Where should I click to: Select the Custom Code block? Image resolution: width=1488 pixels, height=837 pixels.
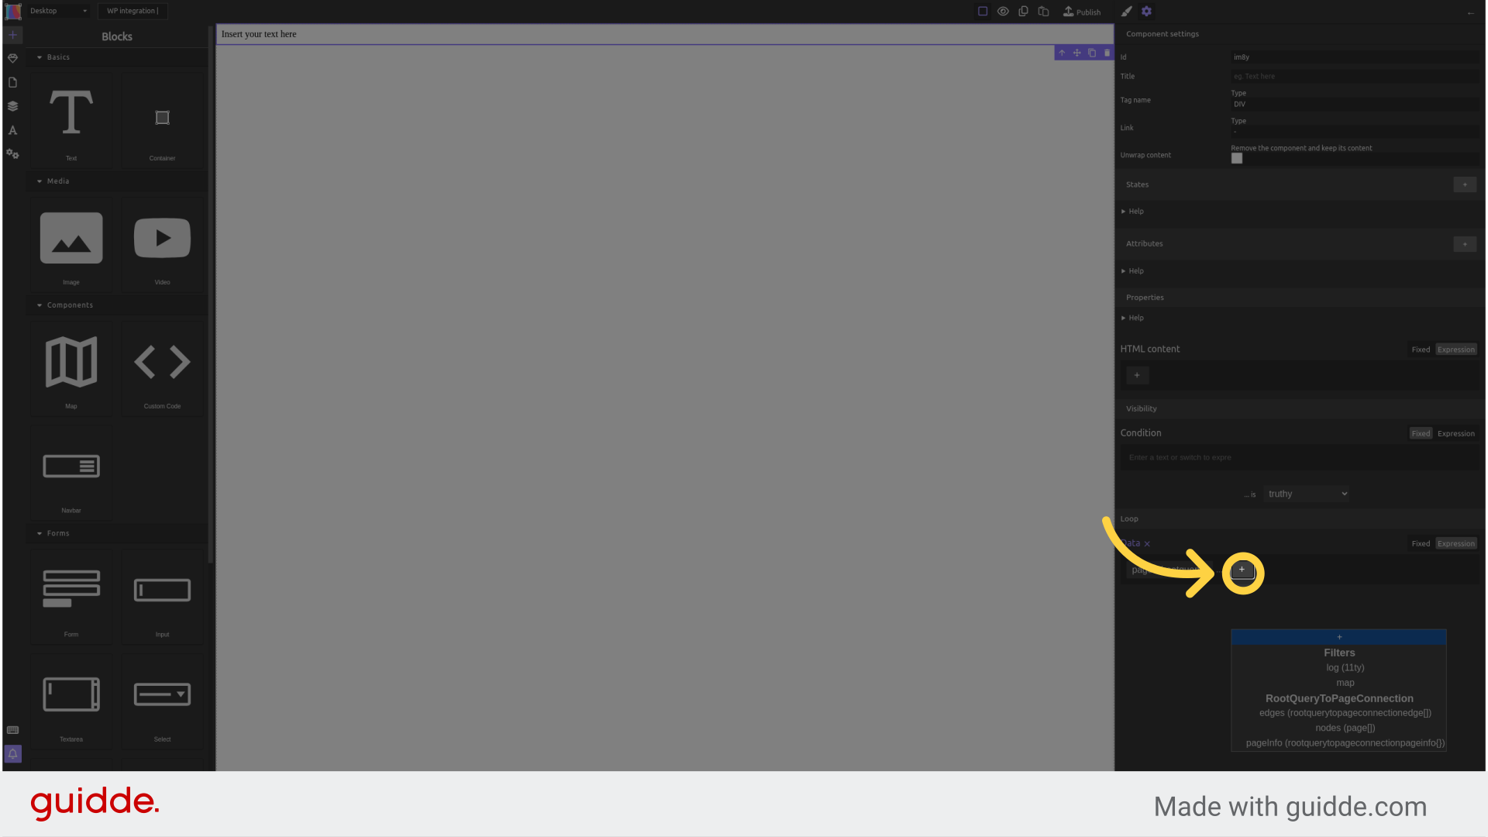coord(161,371)
